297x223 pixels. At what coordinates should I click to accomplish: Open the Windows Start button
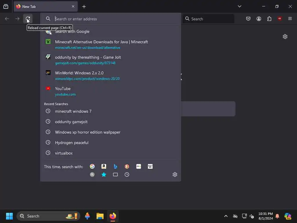10,216
